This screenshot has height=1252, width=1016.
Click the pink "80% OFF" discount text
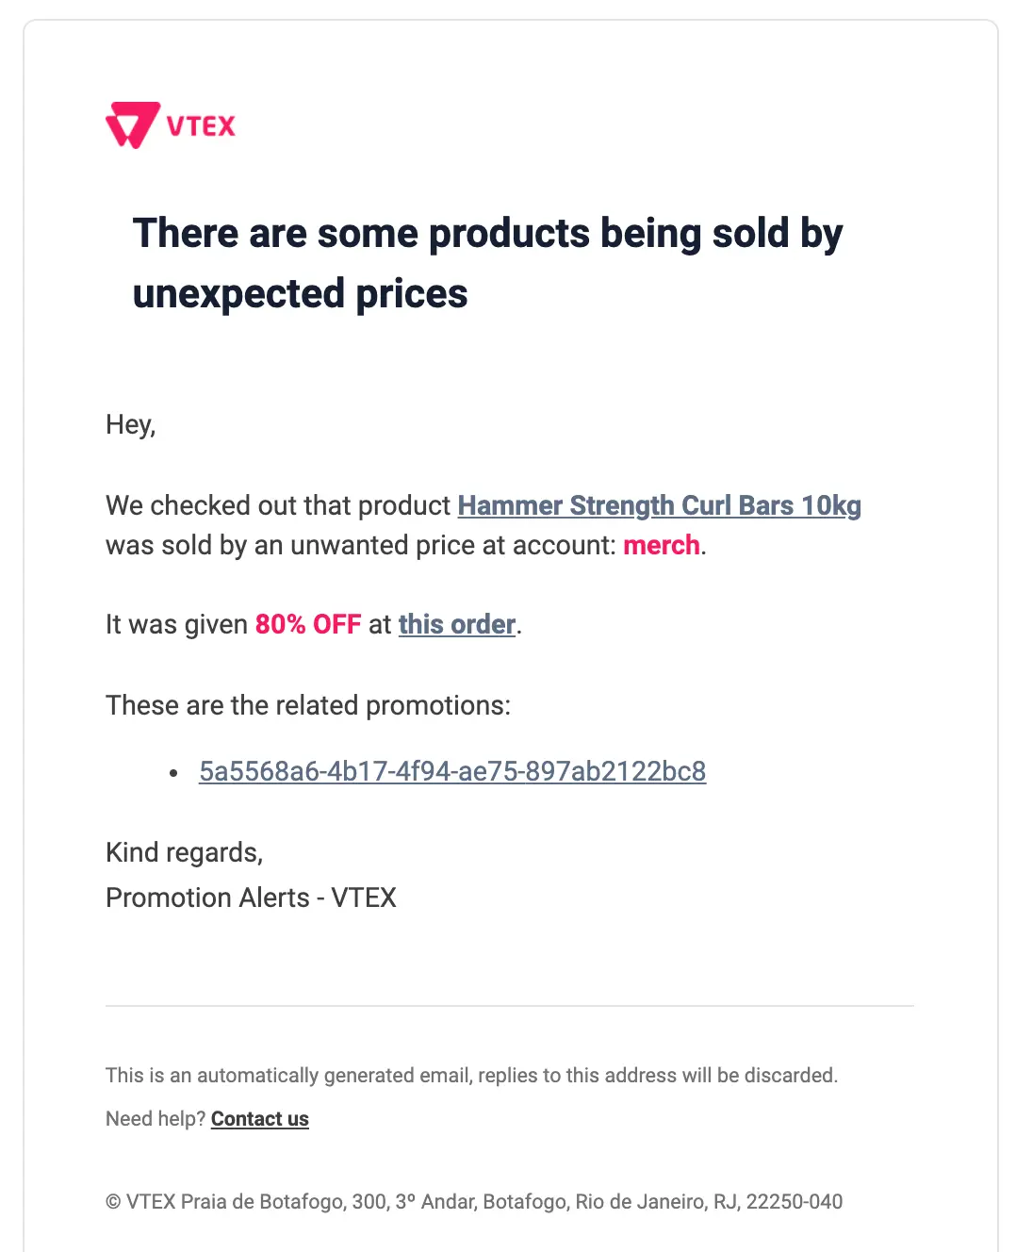[x=308, y=624]
